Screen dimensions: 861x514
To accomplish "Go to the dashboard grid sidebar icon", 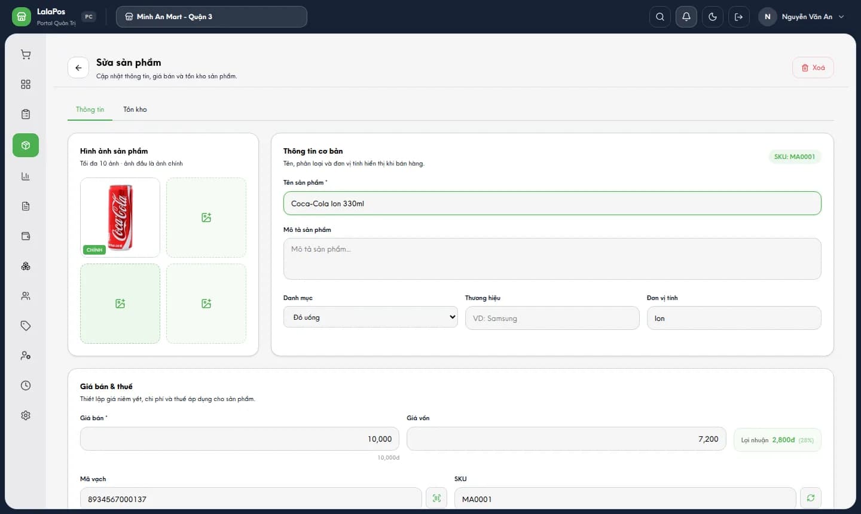I will click(x=26, y=85).
